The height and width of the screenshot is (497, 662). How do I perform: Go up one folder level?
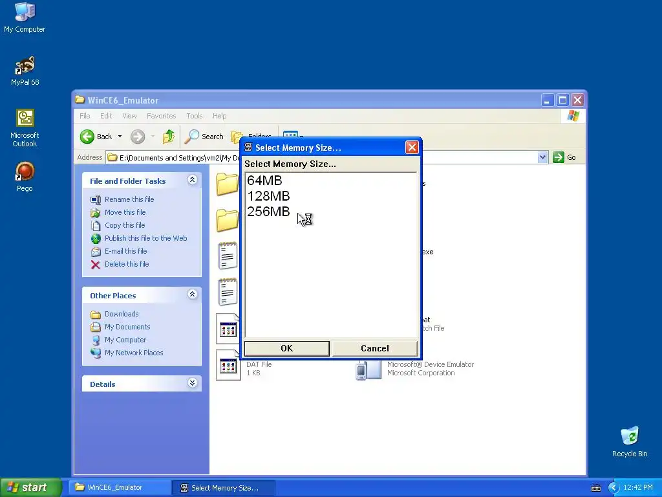169,137
